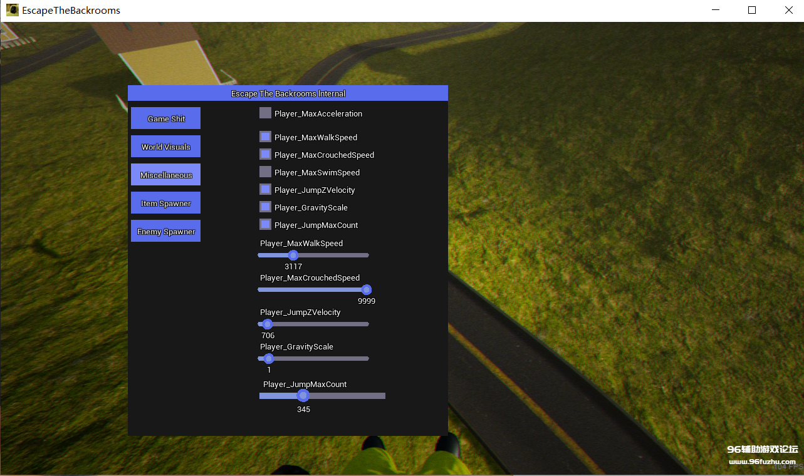804x476 pixels.
Task: Toggle the Player_MaxAcceleration checkbox
Action: (265, 113)
